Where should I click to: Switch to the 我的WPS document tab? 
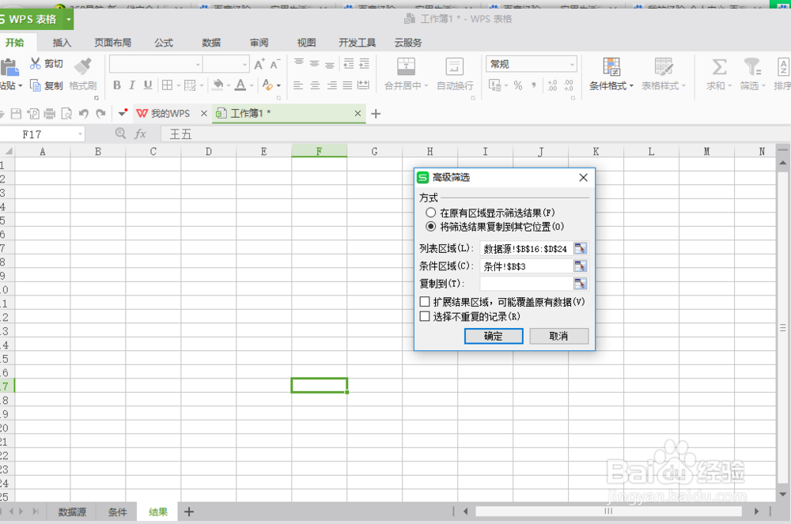[x=170, y=114]
